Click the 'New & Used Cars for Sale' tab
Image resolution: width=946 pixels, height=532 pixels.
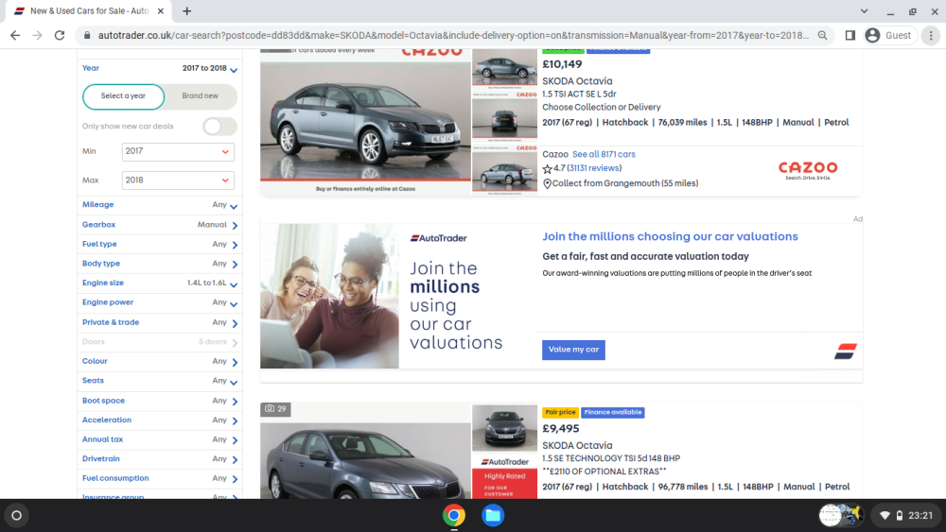[89, 10]
